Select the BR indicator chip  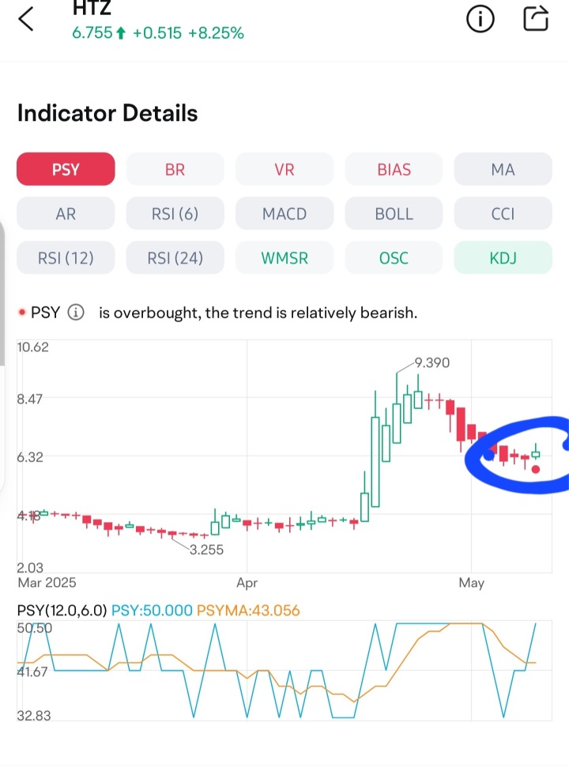175,169
